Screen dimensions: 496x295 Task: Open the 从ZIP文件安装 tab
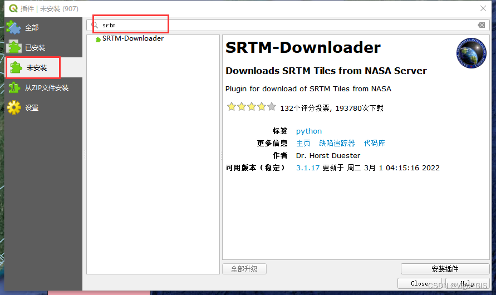click(43, 87)
